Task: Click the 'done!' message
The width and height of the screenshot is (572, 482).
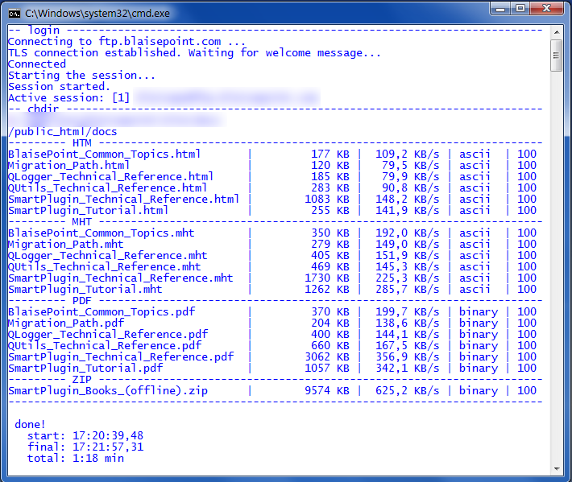Action: 31,424
